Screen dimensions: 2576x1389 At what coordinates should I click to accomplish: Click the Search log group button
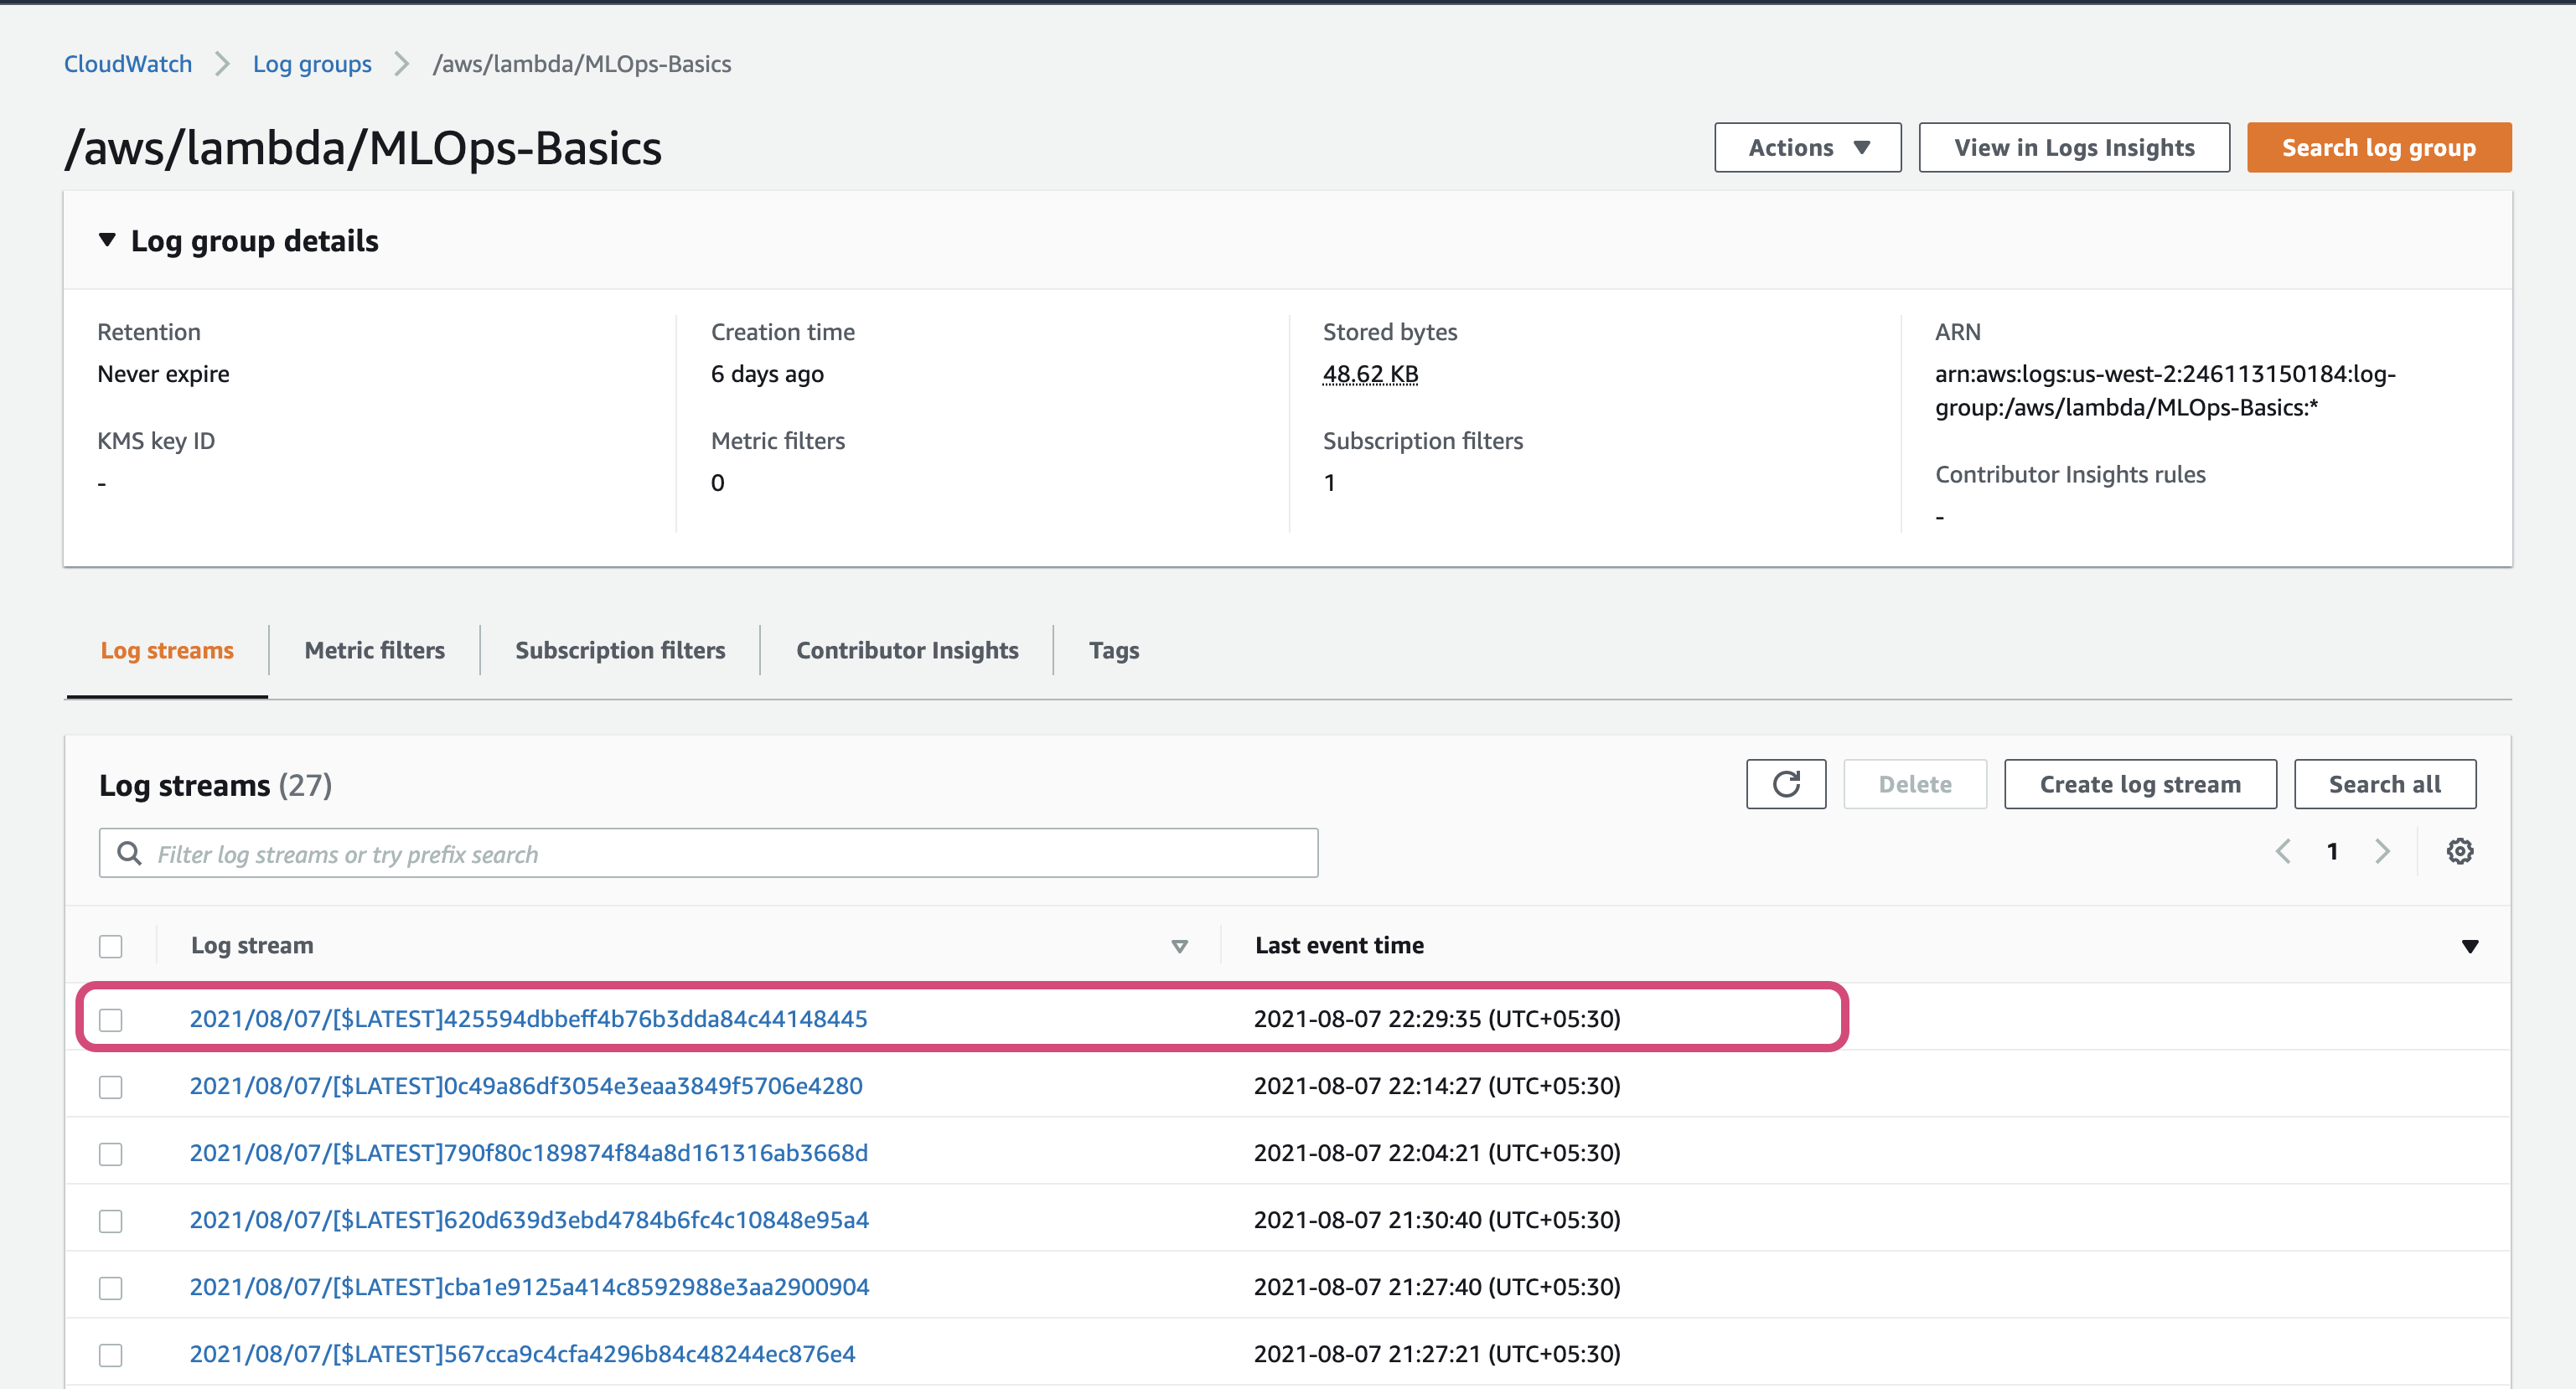(2378, 147)
